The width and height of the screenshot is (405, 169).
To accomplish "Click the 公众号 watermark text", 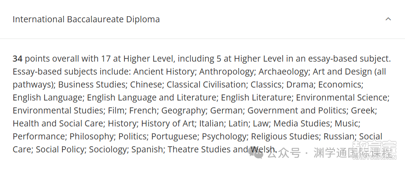I will click(284, 153).
